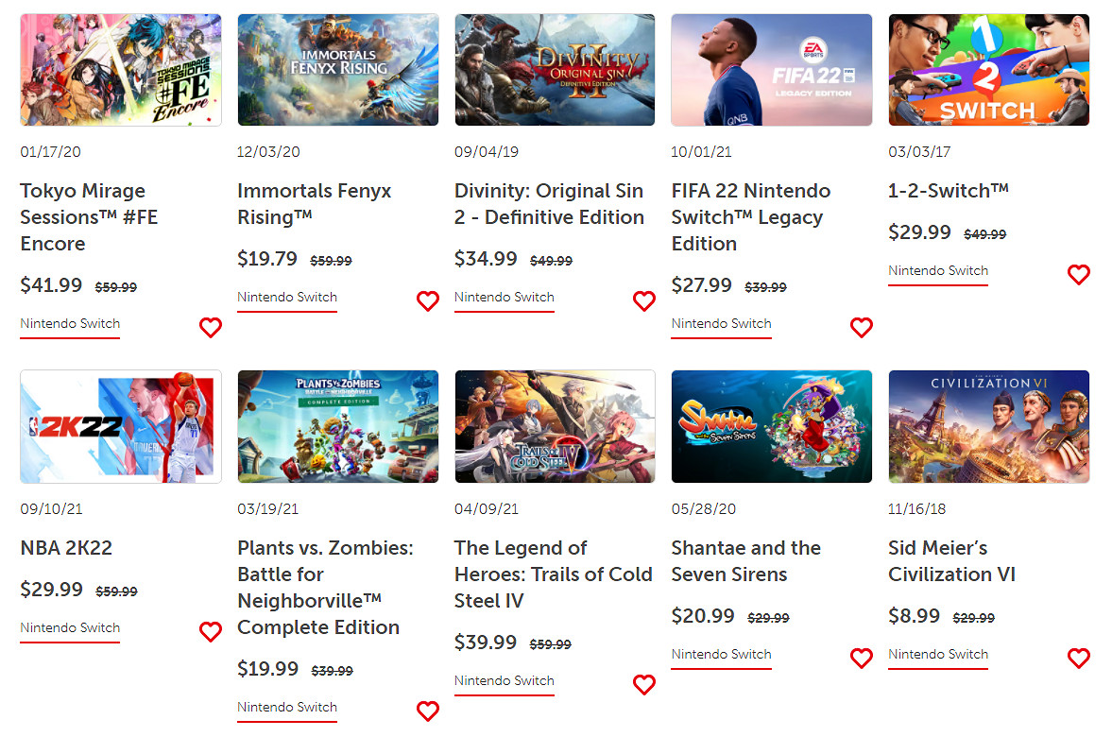The image size is (1112, 754).
Task: Add NBA 2K22 to wishlist
Action: (211, 632)
